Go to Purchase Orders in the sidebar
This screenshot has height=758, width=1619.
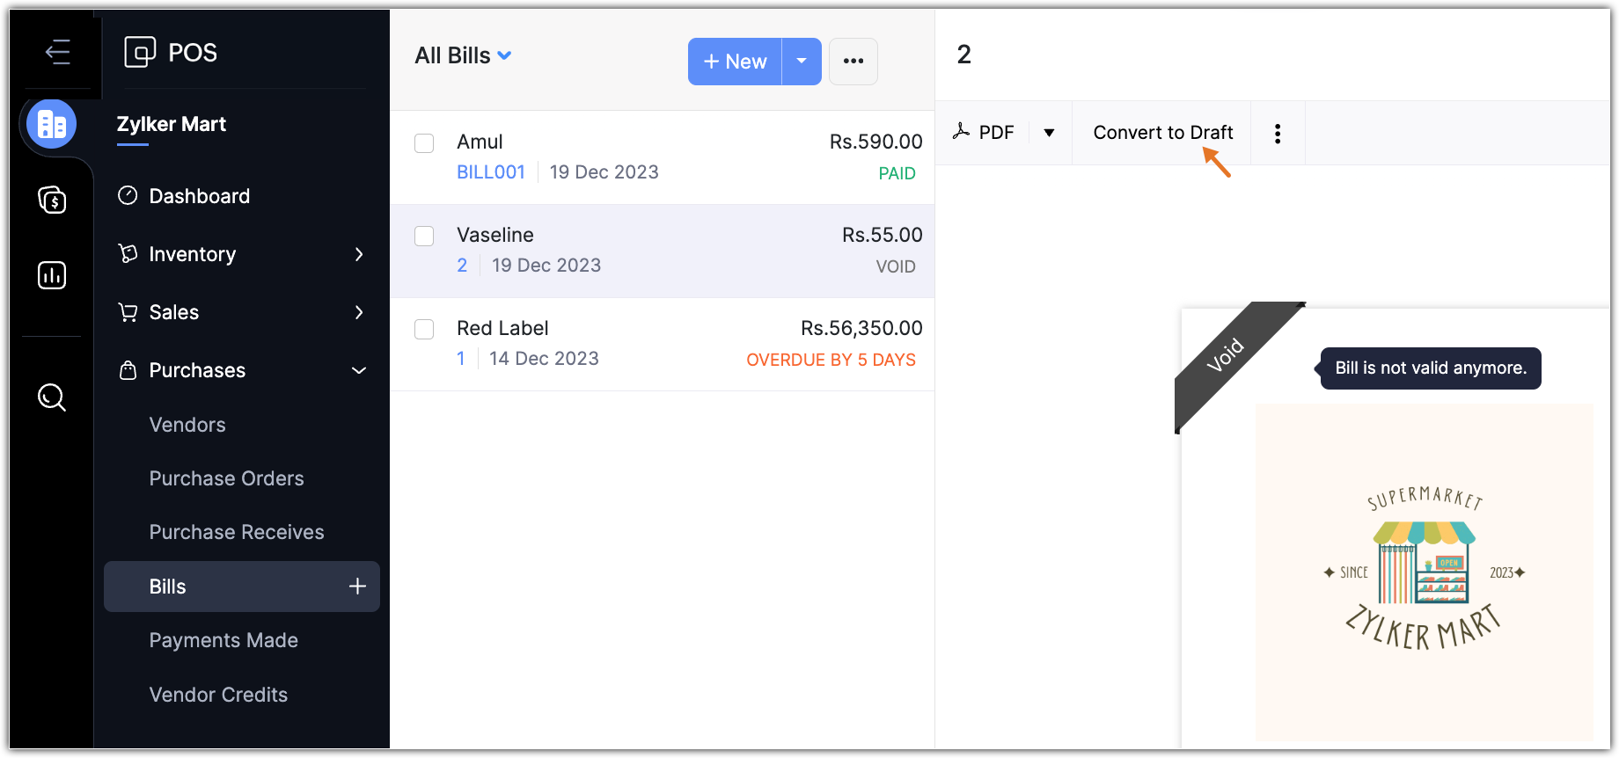[226, 478]
